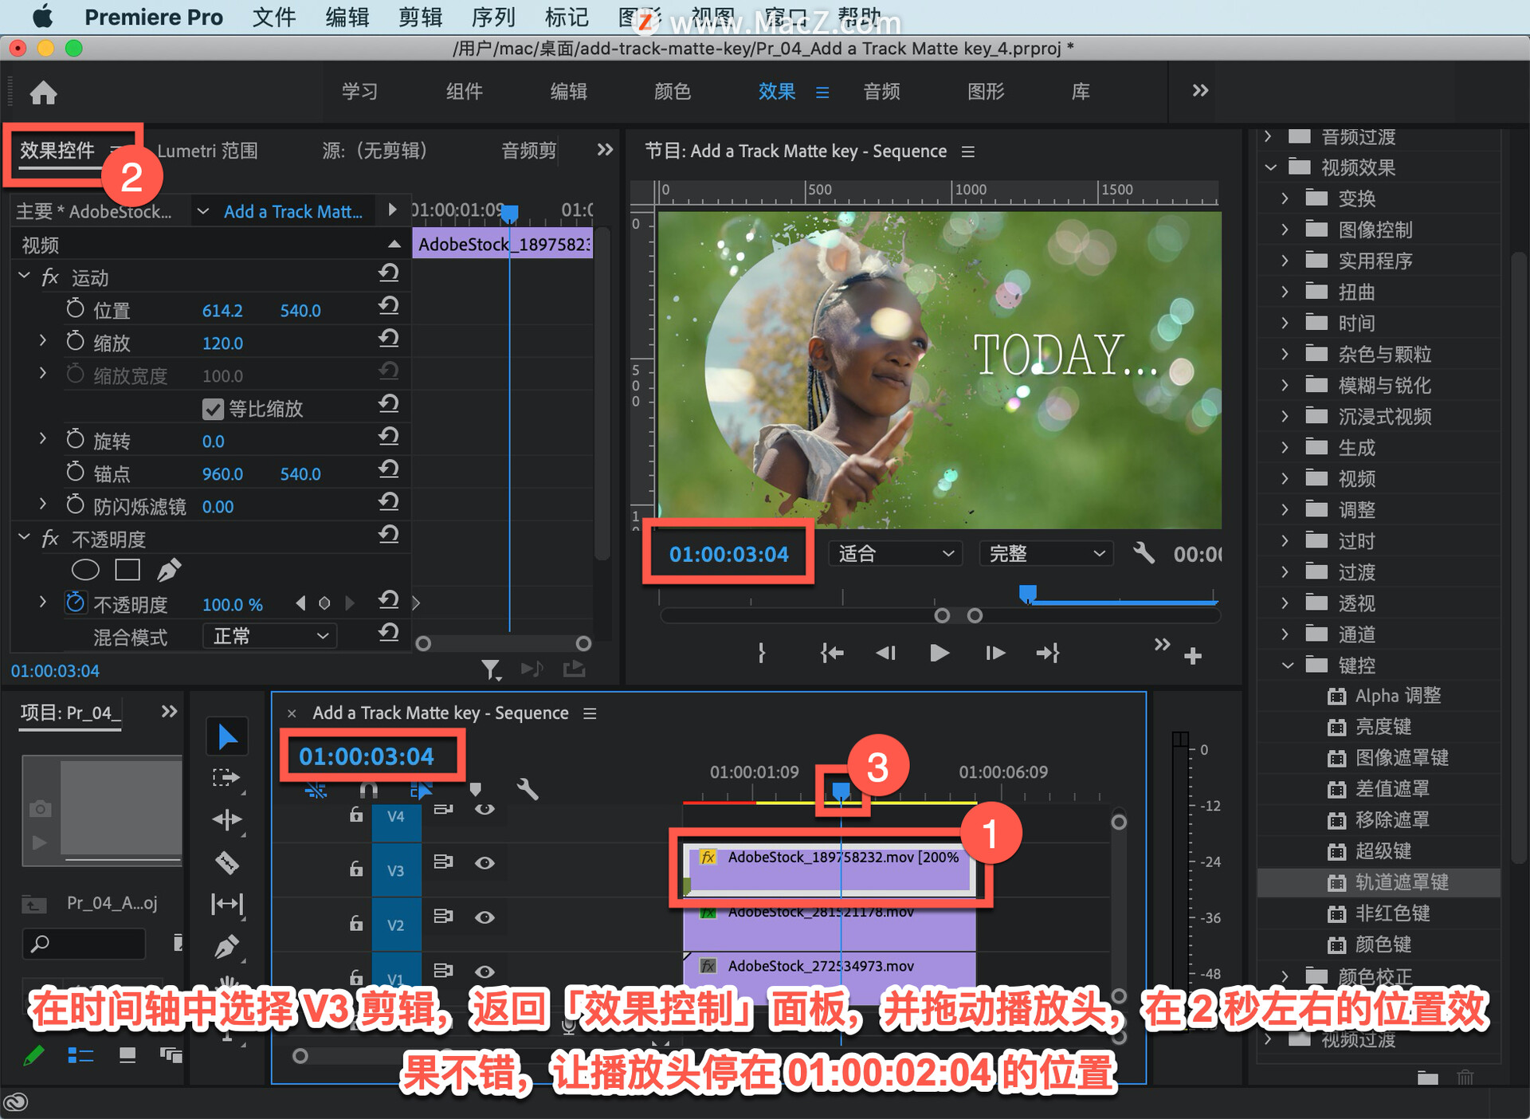Play the program monitor
Image resolution: width=1530 pixels, height=1119 pixels.
(x=940, y=654)
